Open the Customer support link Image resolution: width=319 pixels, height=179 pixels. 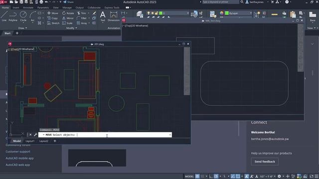point(18,151)
